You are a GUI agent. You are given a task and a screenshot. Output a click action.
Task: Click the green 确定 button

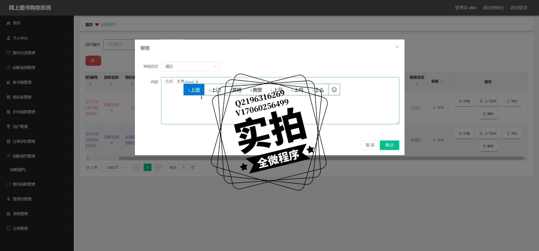(389, 145)
